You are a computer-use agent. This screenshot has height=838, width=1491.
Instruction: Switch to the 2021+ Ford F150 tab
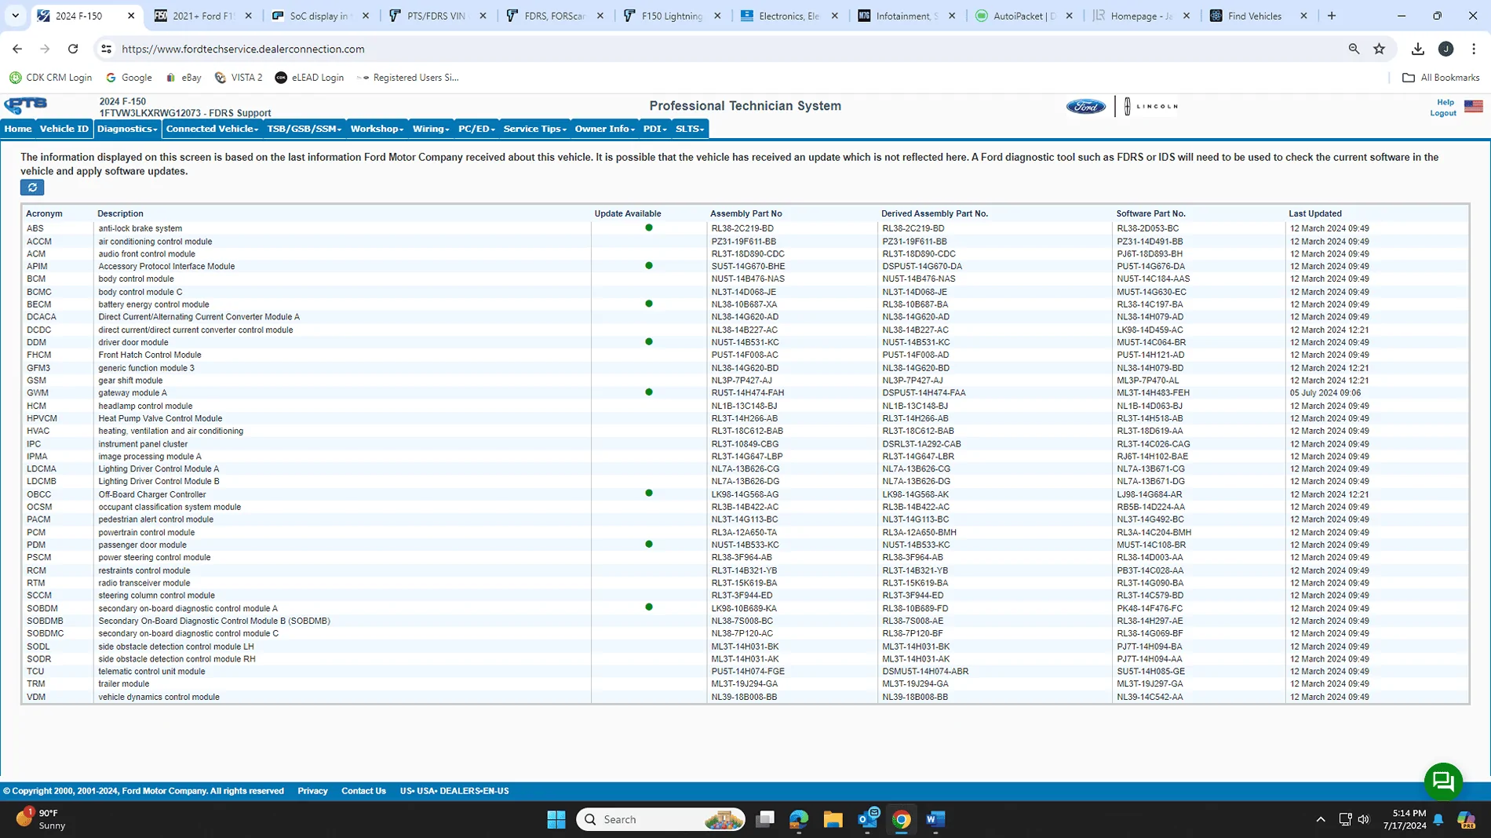[x=202, y=16]
